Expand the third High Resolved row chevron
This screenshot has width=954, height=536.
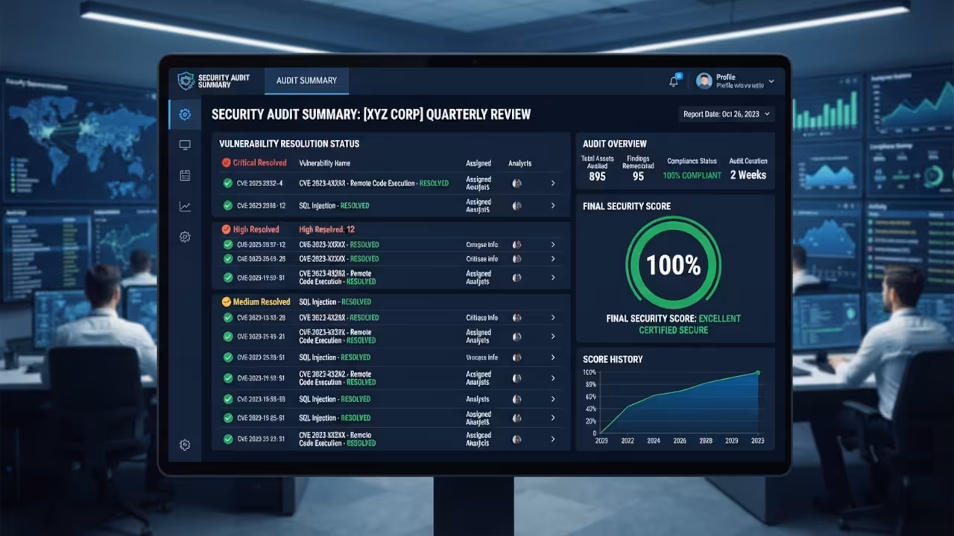click(x=553, y=278)
